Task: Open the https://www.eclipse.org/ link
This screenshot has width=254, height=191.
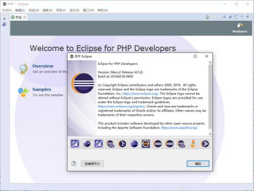Action: (x=140, y=94)
